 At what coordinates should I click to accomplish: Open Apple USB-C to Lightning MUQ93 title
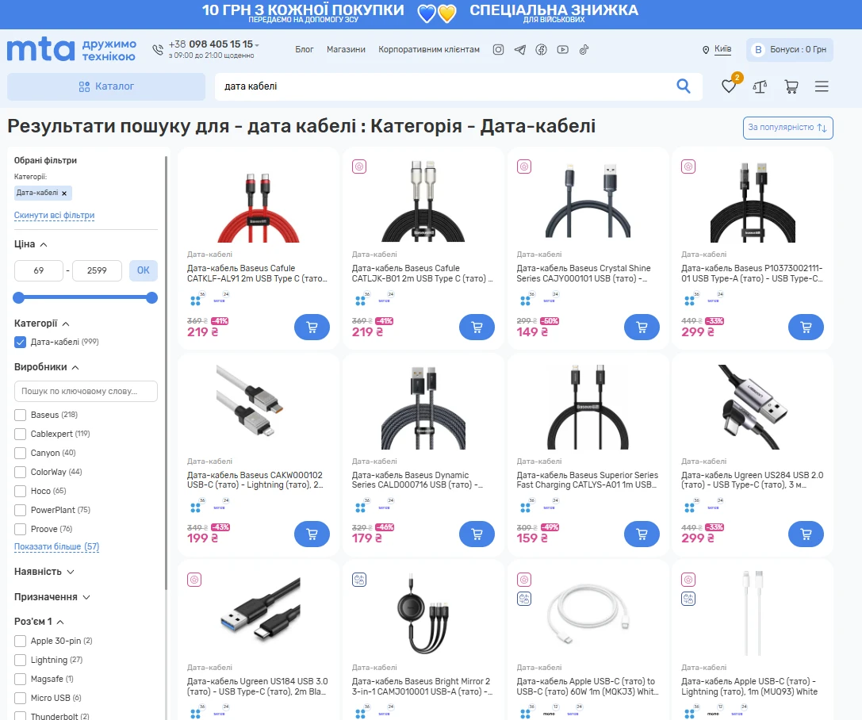[749, 687]
